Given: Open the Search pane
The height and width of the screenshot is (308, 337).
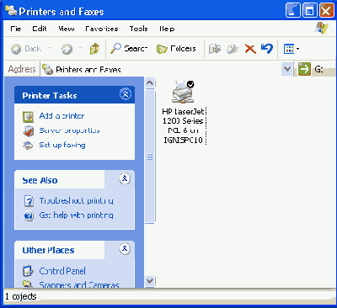Looking at the screenshot, I should [129, 49].
